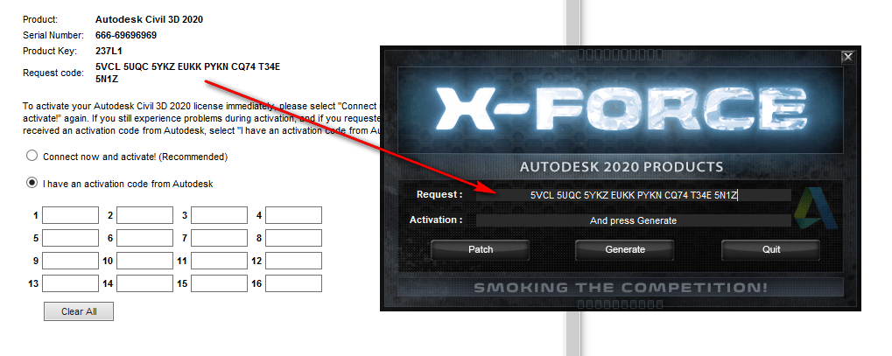Screen dimensions: 892x356
Task: Close the X-Force window with X icon
Action: [847, 57]
